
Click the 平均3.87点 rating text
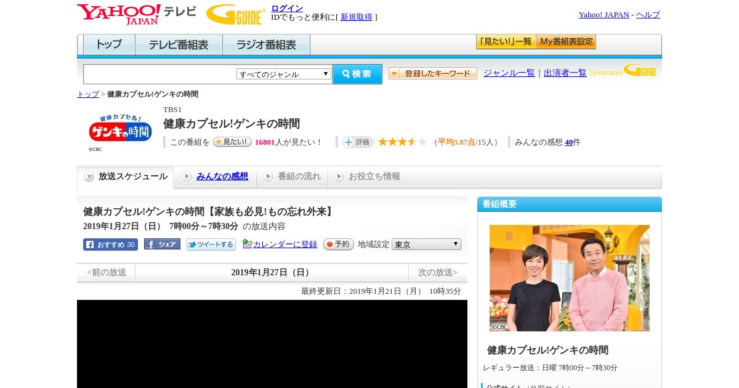click(x=456, y=142)
